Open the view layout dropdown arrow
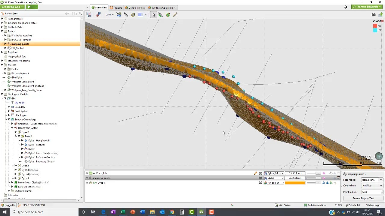 tap(146, 14)
